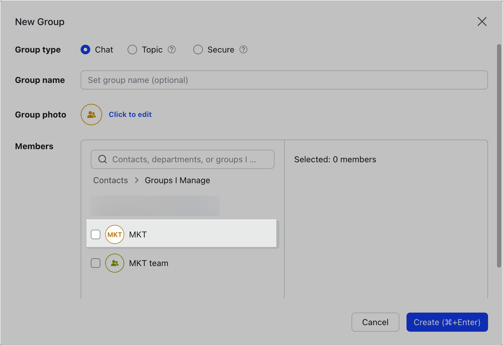503x346 pixels.
Task: Create the new group
Action: point(447,322)
